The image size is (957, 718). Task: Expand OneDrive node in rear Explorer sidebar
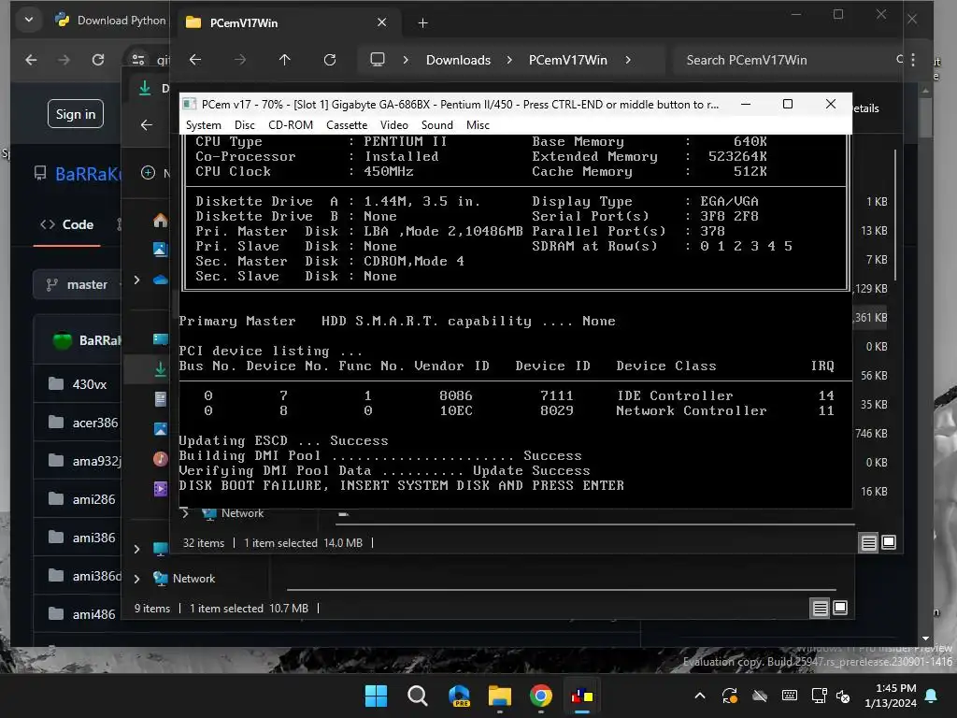[x=136, y=280]
